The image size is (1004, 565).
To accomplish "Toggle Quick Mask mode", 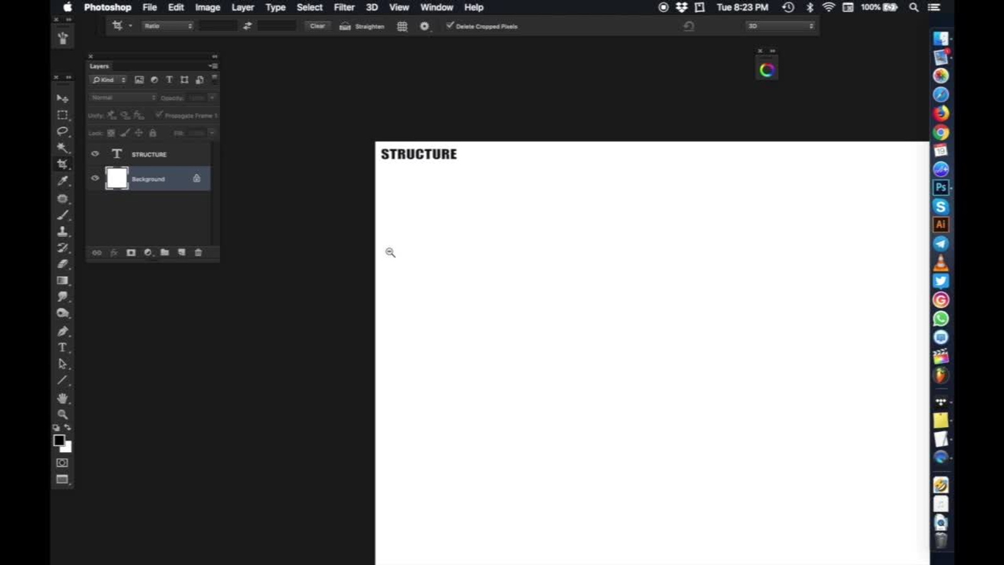I will coord(62,463).
